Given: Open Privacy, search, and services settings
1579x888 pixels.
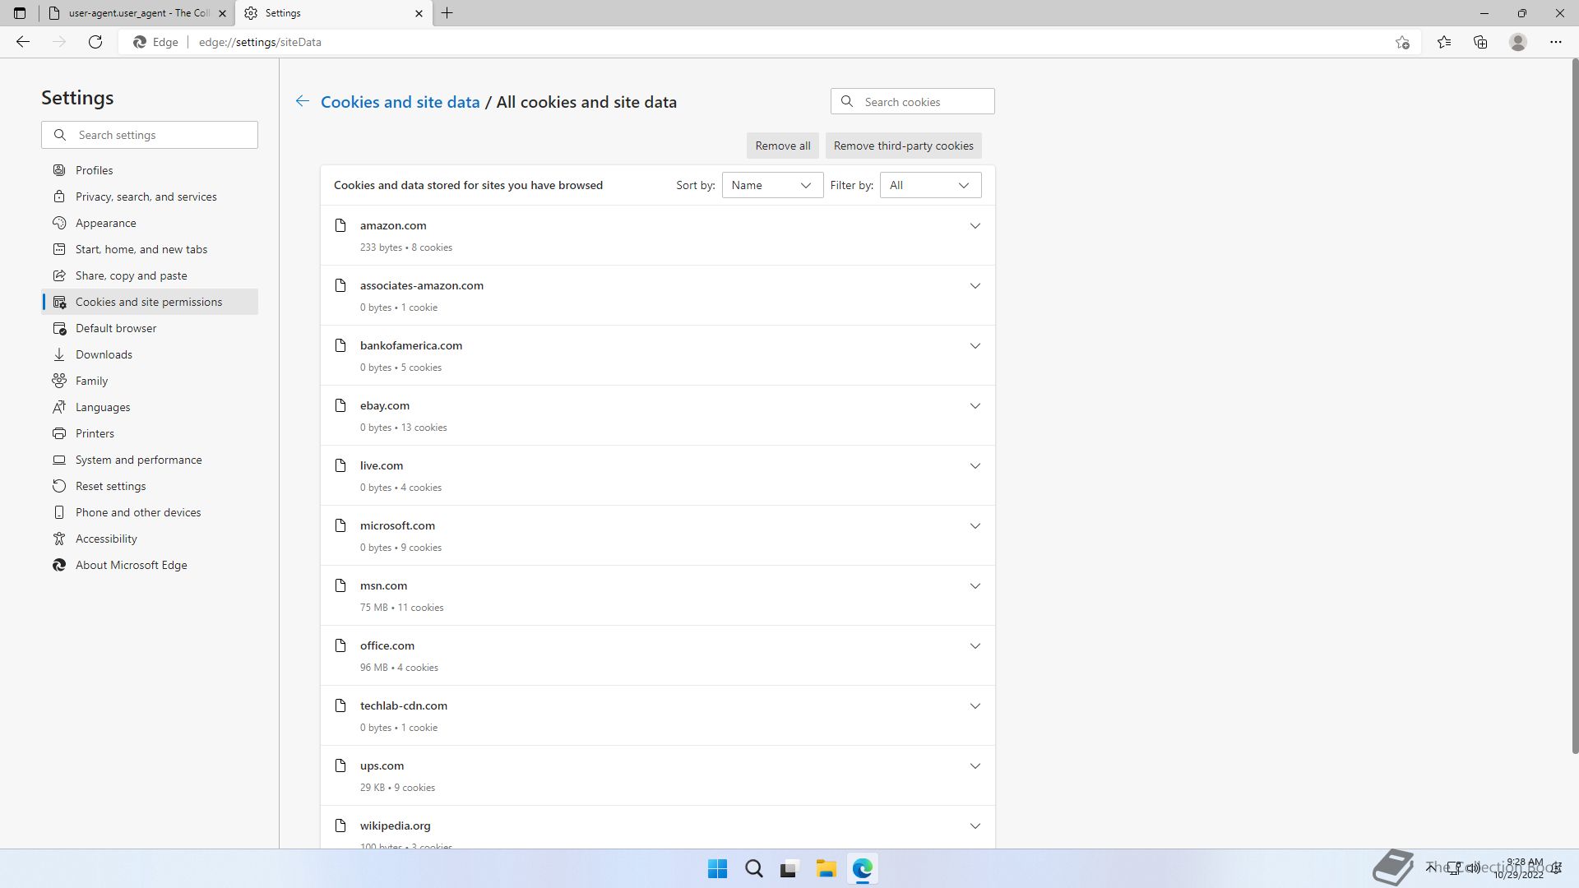Looking at the screenshot, I should click(x=146, y=197).
